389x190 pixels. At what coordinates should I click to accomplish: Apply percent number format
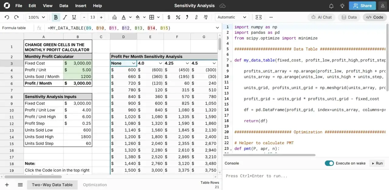pyautogui.click(x=178, y=17)
